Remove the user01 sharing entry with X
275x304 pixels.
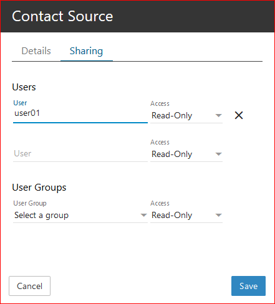239,115
